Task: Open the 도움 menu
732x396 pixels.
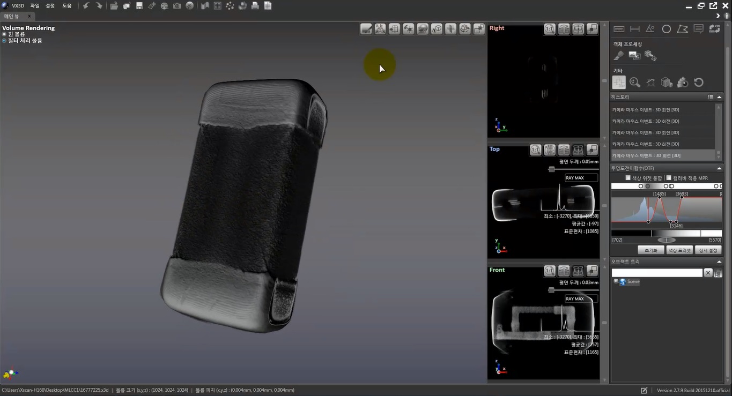Action: 66,5
